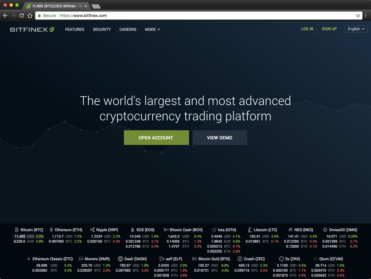Bookmark the page with the star icon
371x279 pixels.
coord(358,15)
